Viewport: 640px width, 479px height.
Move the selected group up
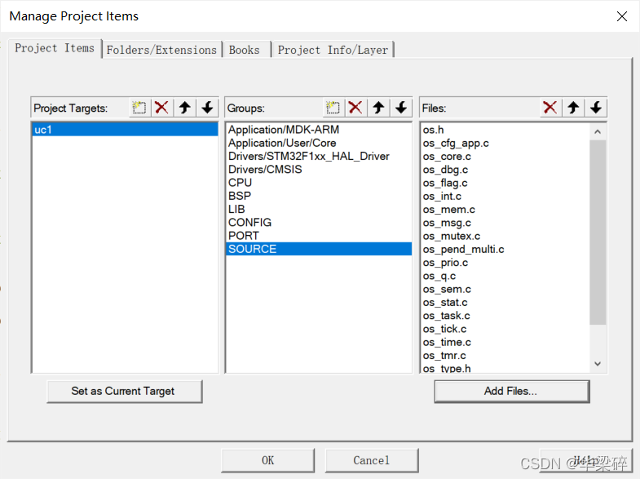(378, 108)
